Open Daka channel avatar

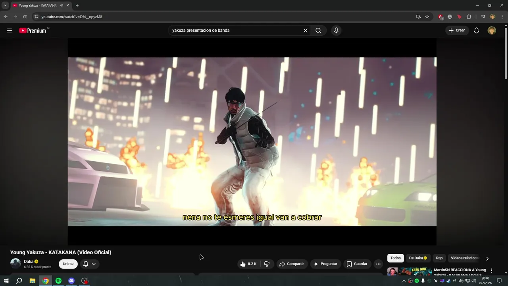click(x=15, y=264)
